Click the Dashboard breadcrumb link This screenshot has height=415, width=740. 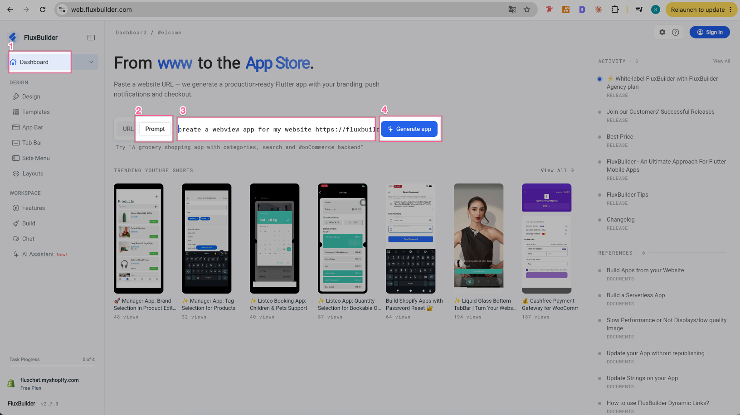tap(131, 33)
